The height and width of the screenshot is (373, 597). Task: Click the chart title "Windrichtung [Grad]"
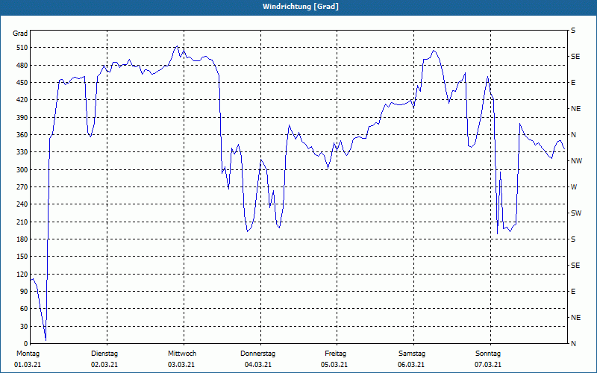(301, 7)
